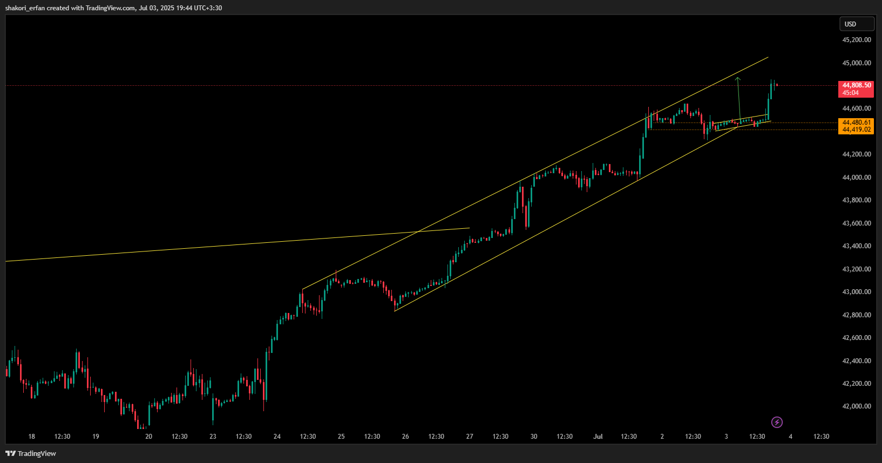Viewport: 882px width, 463px height.
Task: Click the date label 23 on time axis
Action: pos(213,437)
